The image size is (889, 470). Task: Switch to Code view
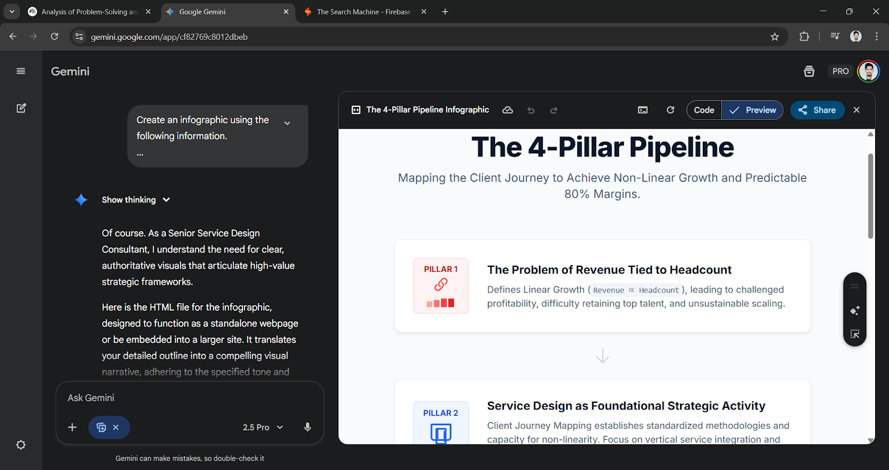pos(704,110)
